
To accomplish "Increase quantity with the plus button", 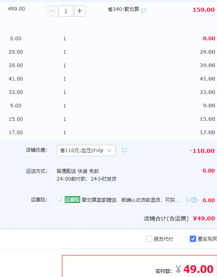I will point(79,11).
